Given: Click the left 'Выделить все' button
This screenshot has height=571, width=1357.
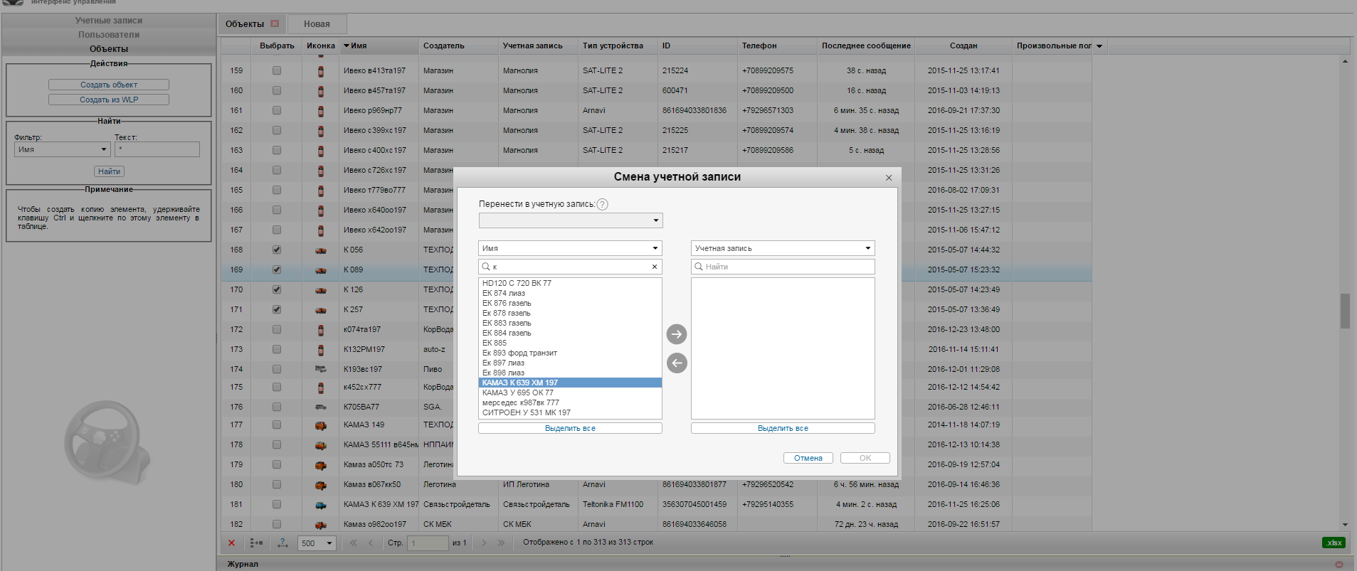Looking at the screenshot, I should click(569, 428).
